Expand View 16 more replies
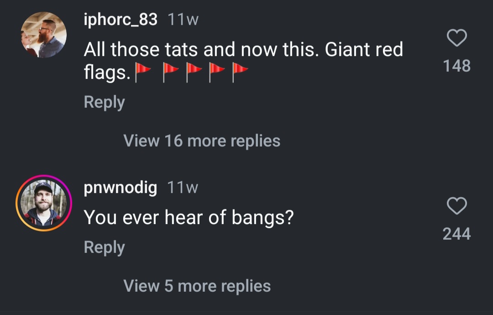The image size is (493, 315). (x=202, y=141)
